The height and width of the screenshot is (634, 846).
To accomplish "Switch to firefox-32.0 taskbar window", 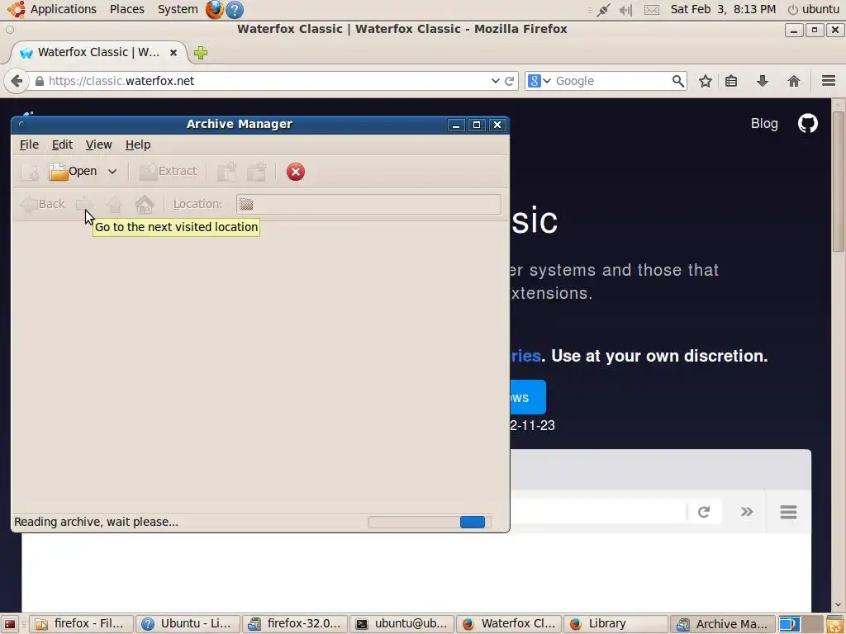I will pos(295,624).
